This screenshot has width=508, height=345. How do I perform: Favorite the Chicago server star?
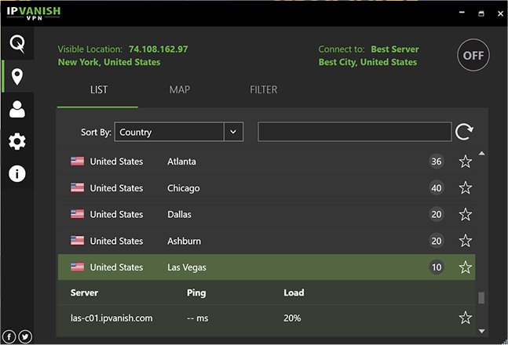pos(466,188)
